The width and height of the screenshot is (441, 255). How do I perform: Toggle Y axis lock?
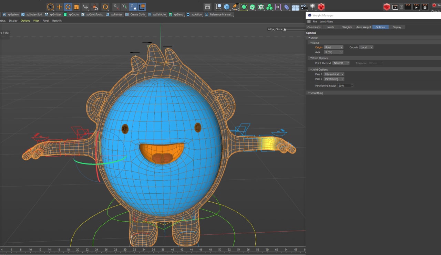tap(125, 7)
